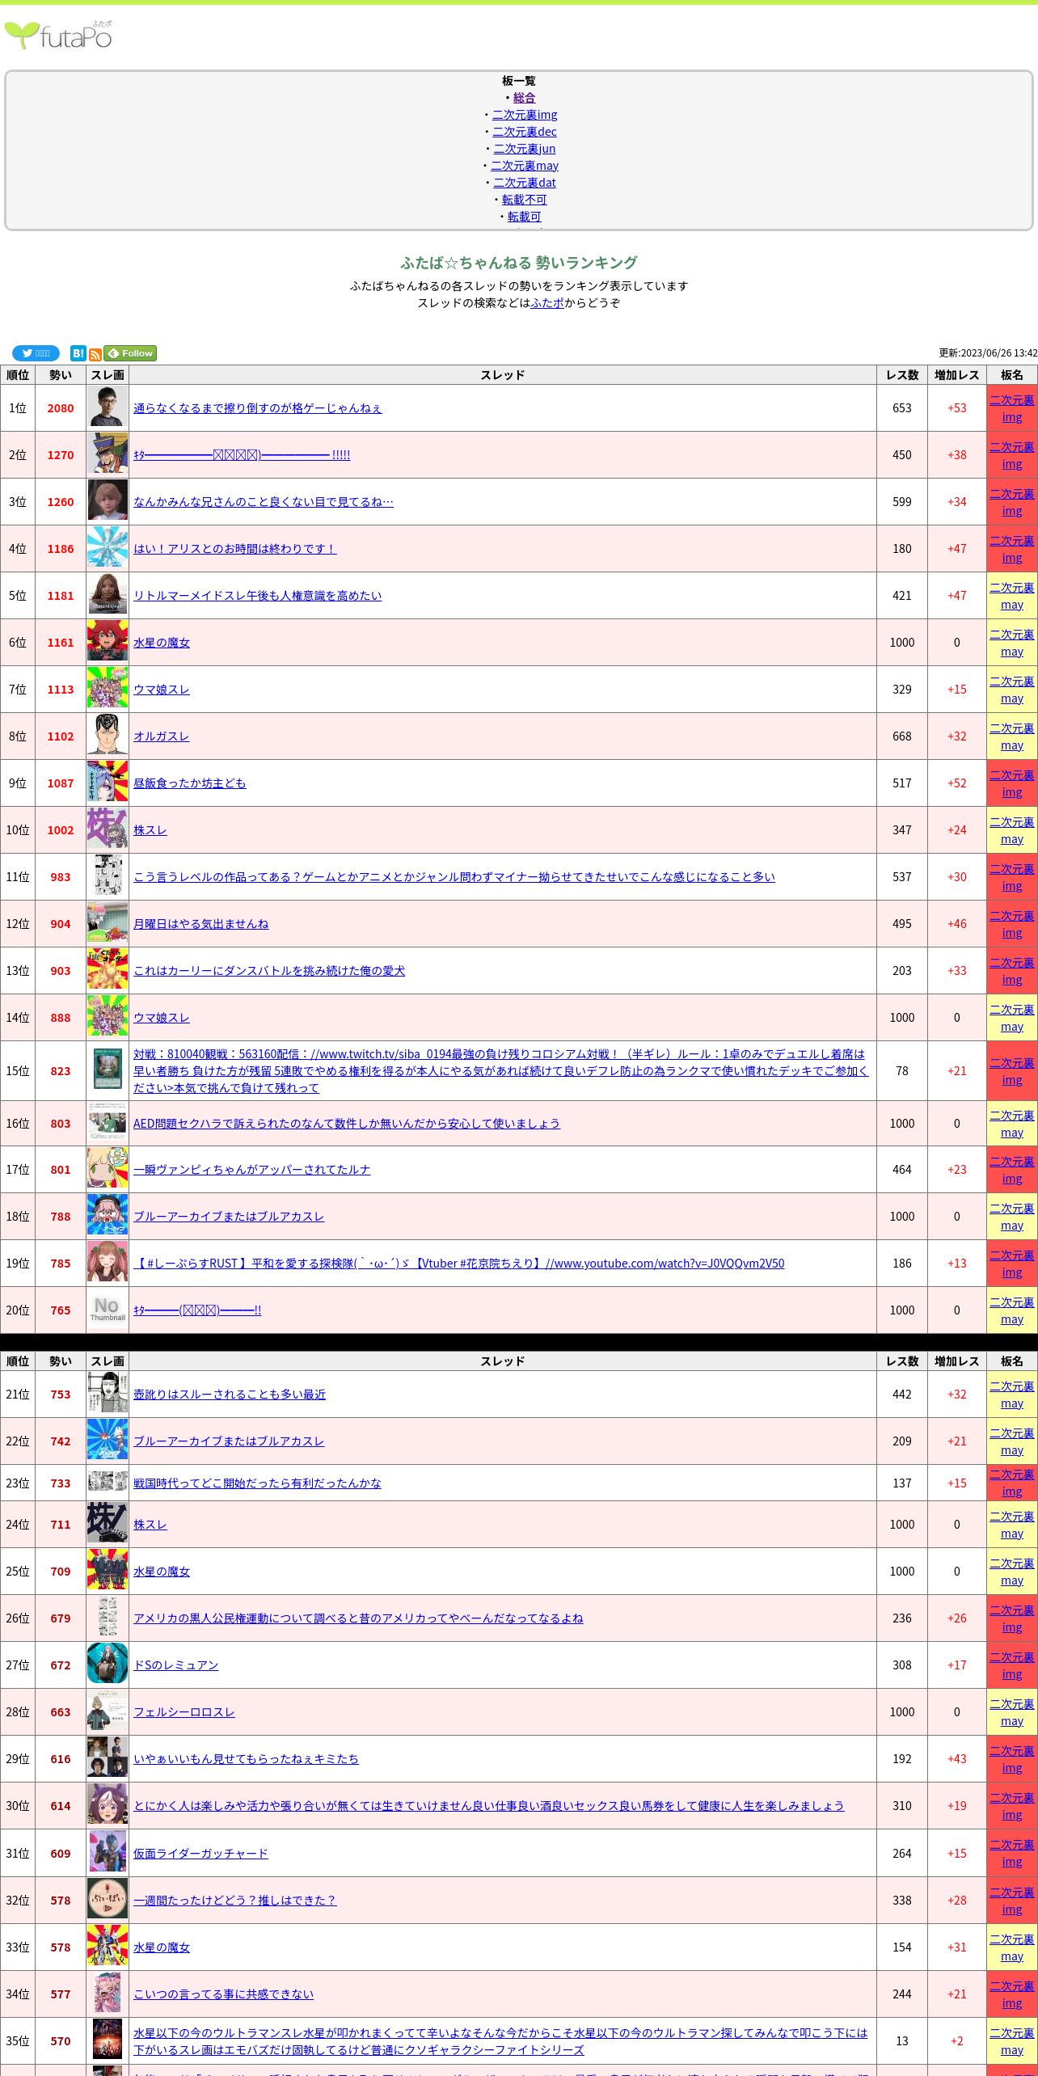This screenshot has height=2076, width=1038.
Task: Click the rank 32 thread thumbnail
Action: pos(108,1899)
